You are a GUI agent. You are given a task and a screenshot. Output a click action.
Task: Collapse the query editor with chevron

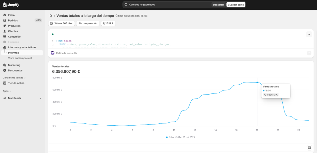click(x=309, y=34)
